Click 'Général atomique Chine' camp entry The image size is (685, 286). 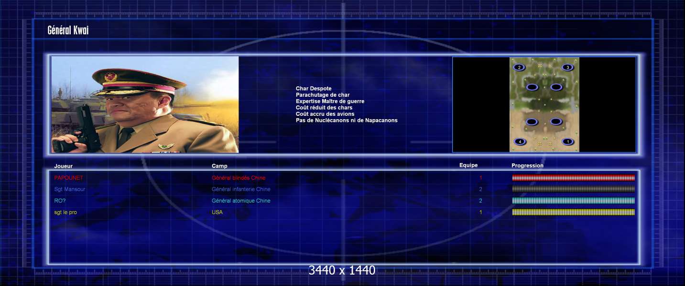coord(241,201)
